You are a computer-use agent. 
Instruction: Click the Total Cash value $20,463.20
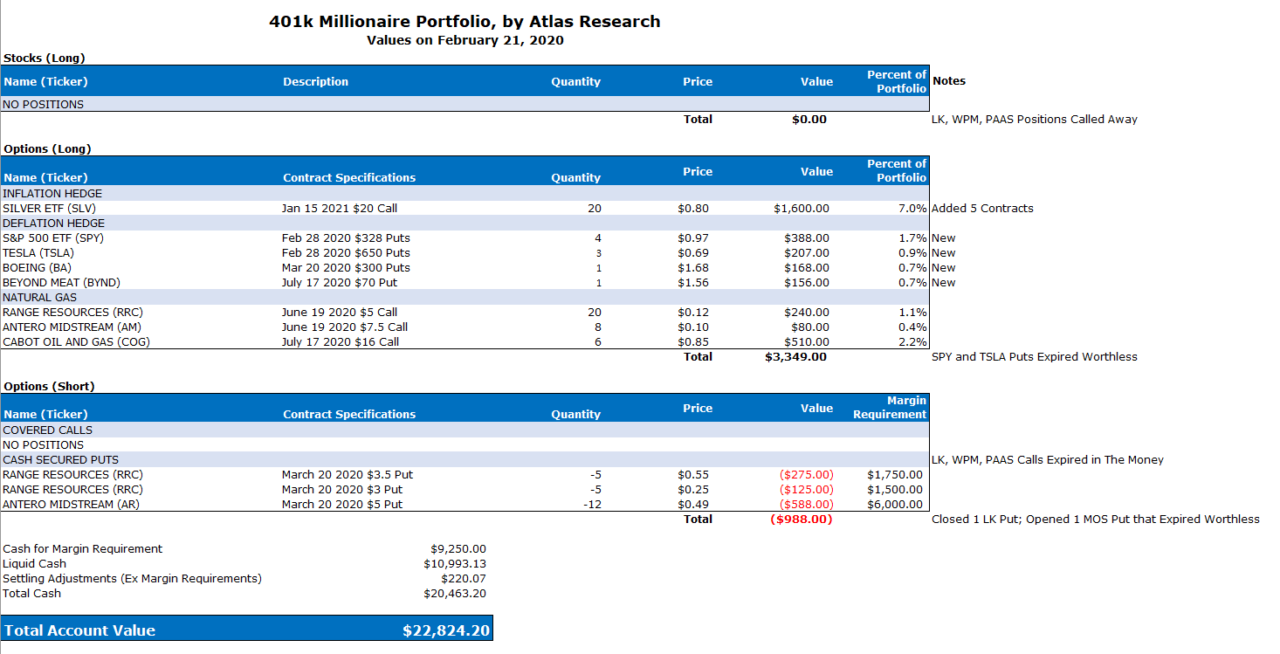pyautogui.click(x=454, y=594)
